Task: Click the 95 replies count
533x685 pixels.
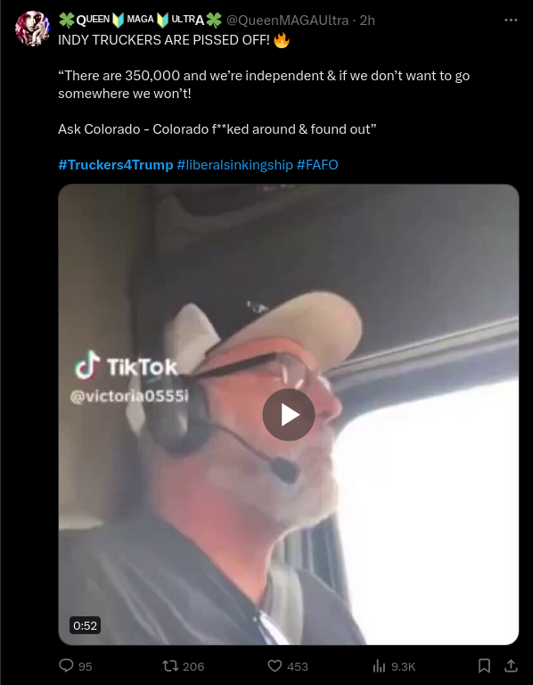Action: pos(86,666)
